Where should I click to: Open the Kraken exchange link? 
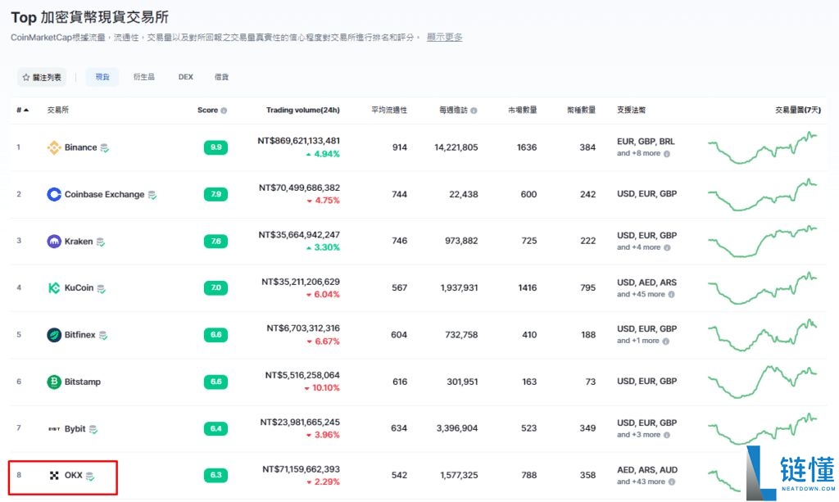coord(79,242)
